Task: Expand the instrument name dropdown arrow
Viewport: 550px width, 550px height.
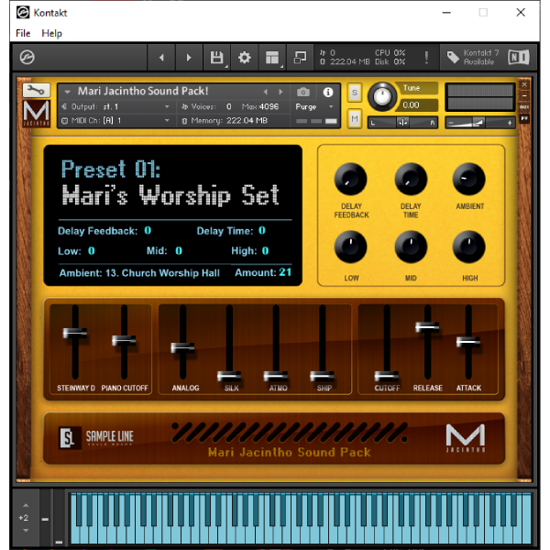Action: (x=67, y=92)
